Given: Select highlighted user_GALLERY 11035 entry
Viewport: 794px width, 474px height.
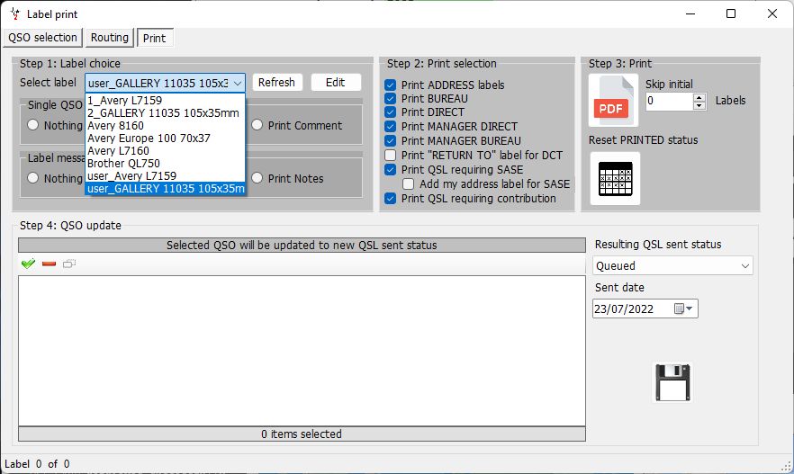Looking at the screenshot, I should [x=165, y=189].
